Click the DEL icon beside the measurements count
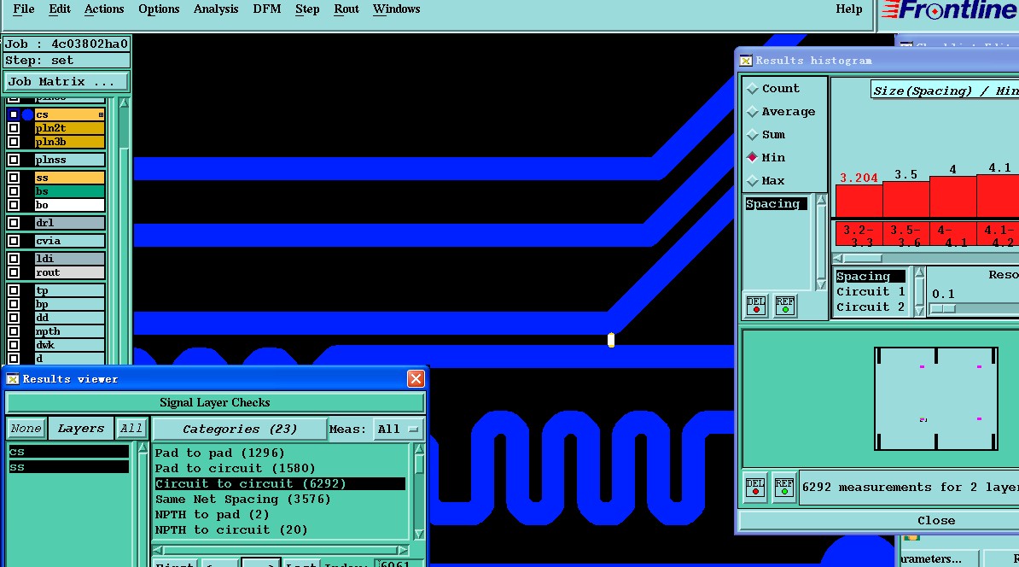The width and height of the screenshot is (1019, 567). (755, 487)
